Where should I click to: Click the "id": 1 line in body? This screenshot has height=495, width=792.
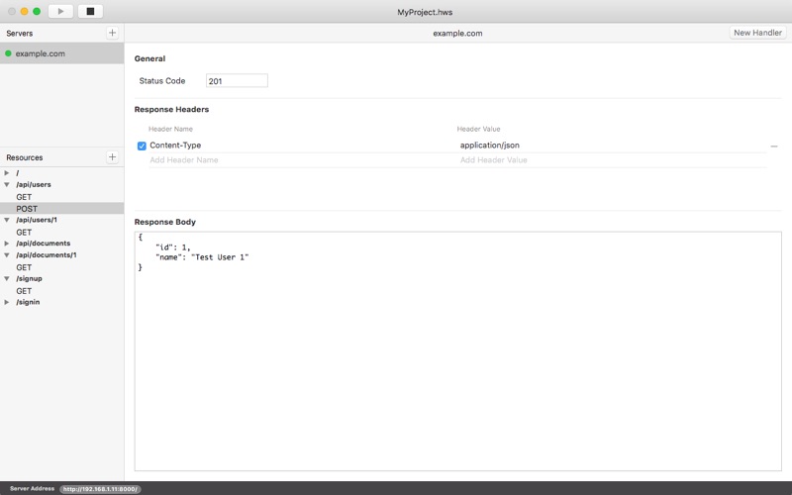point(172,247)
